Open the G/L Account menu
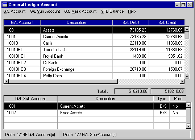 coord(14,11)
